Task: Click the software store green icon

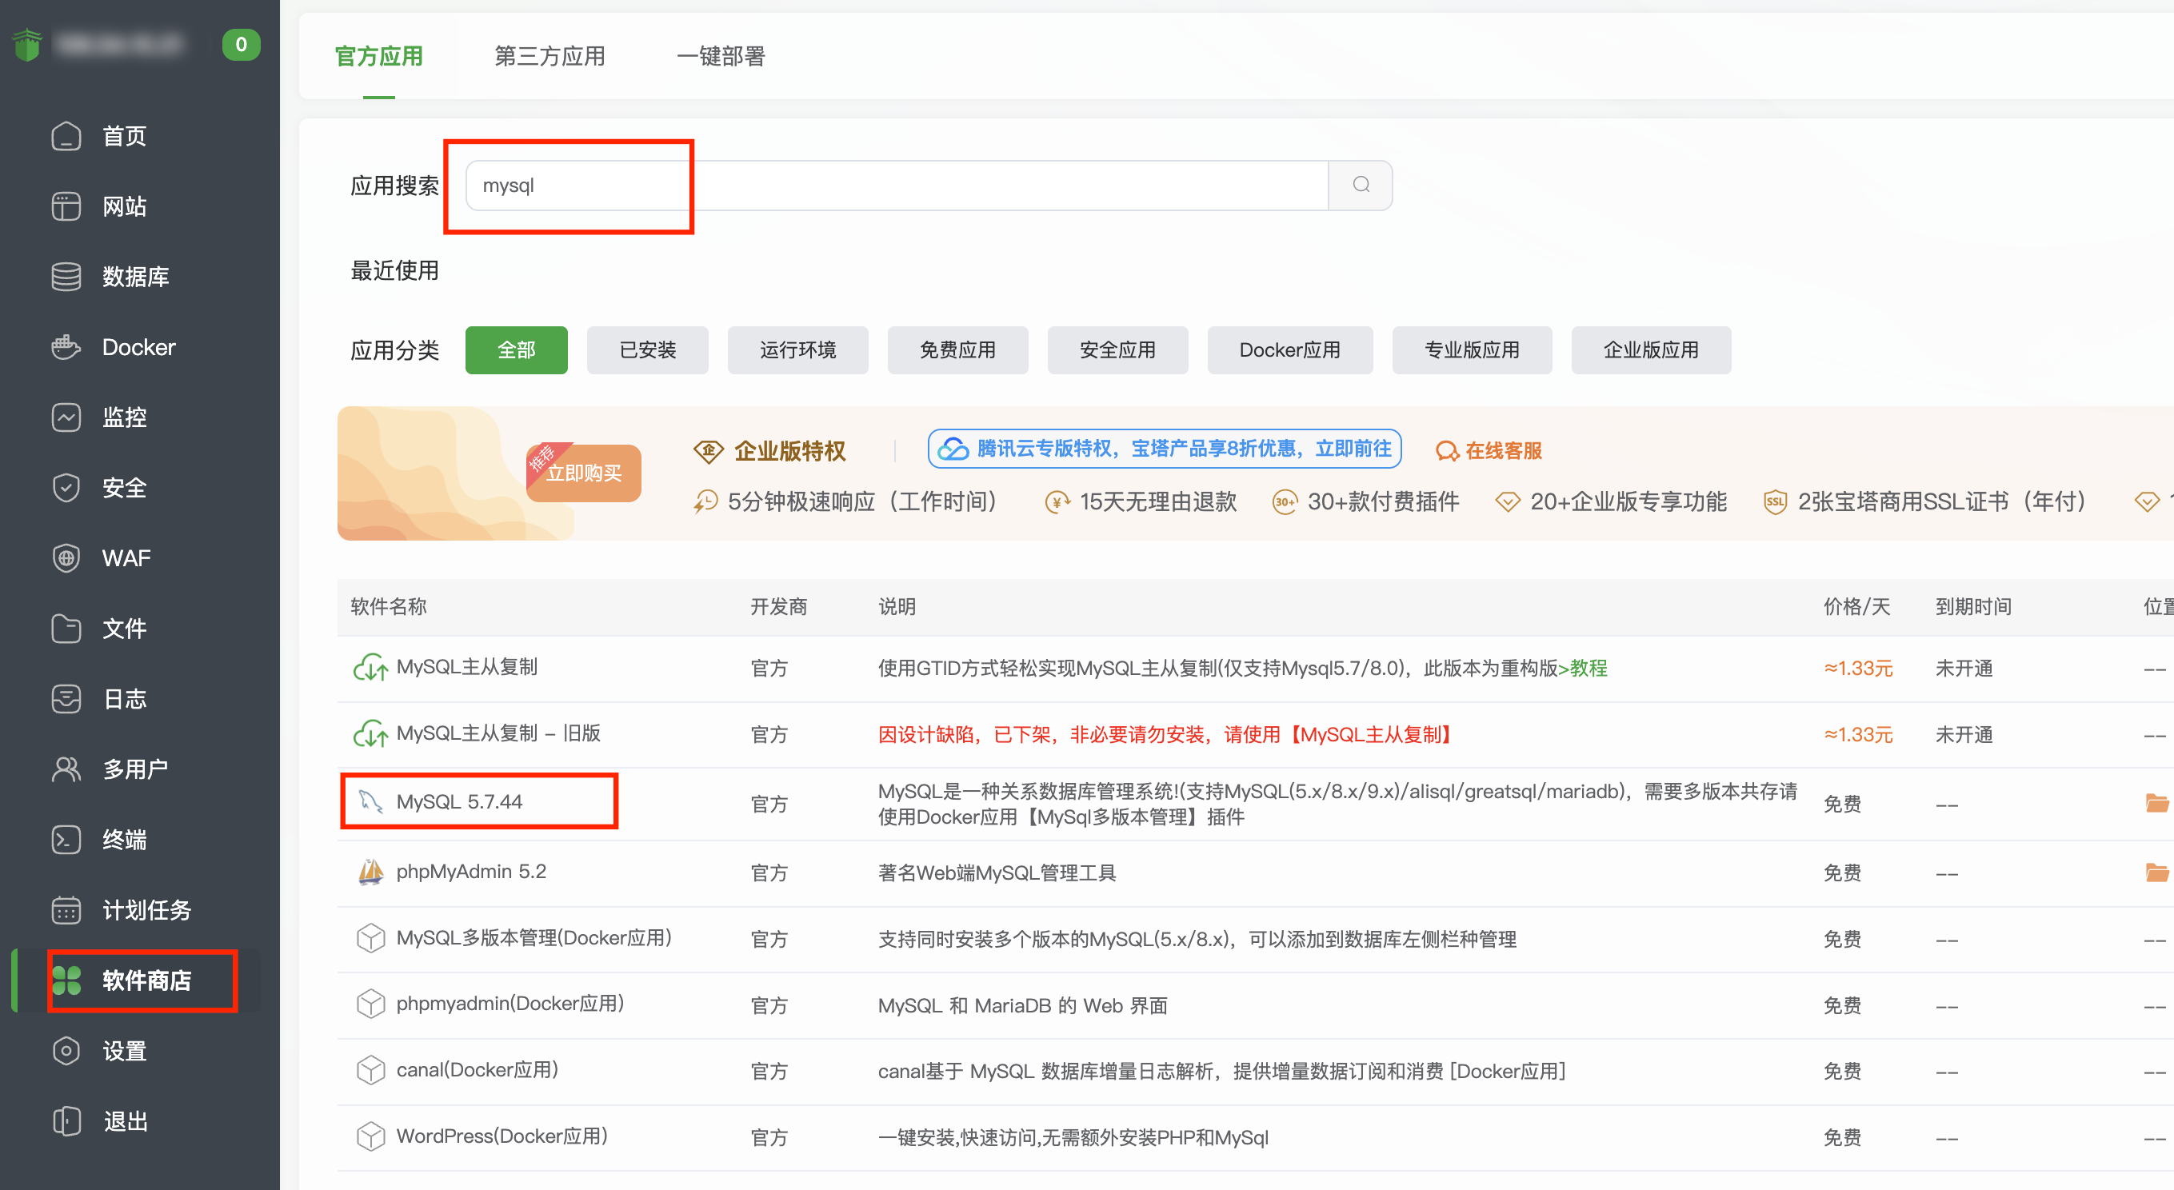Action: (x=66, y=980)
